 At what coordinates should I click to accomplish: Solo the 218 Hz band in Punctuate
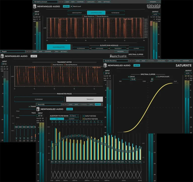(x=24, y=138)
